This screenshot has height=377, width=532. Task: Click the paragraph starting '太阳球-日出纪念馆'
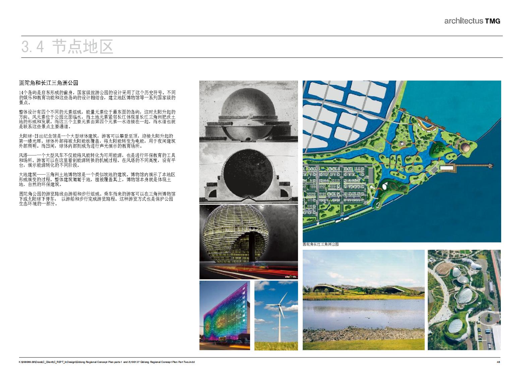coord(97,141)
